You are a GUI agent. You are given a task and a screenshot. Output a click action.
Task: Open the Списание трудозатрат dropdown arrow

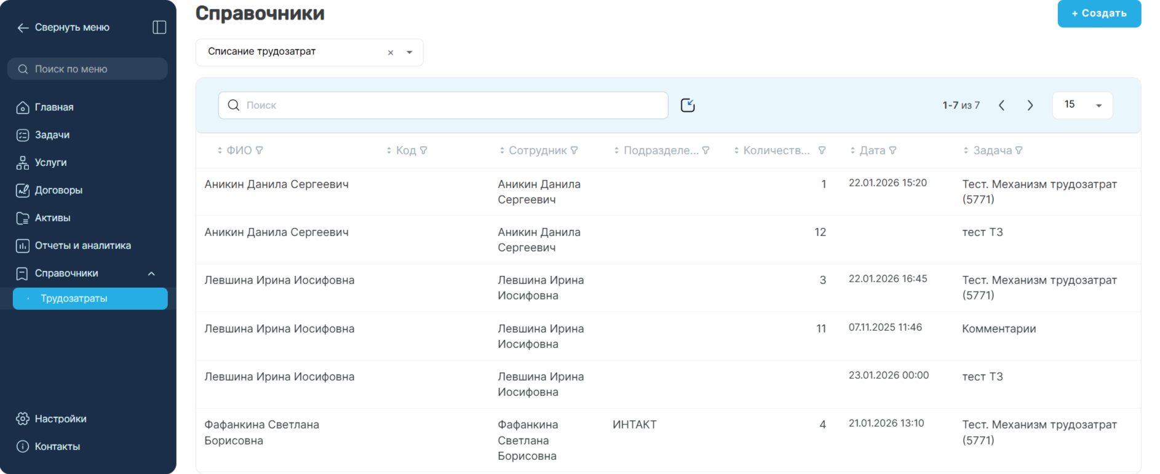[410, 52]
